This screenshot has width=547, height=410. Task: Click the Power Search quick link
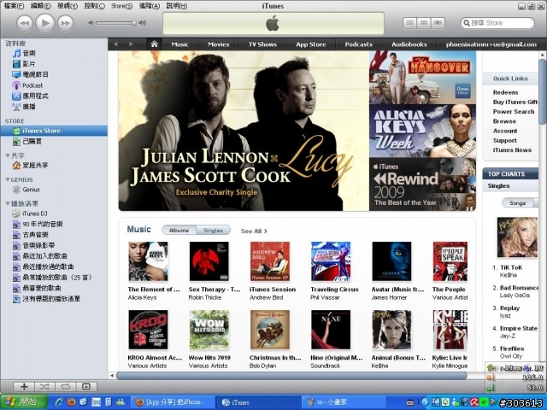pyautogui.click(x=514, y=112)
